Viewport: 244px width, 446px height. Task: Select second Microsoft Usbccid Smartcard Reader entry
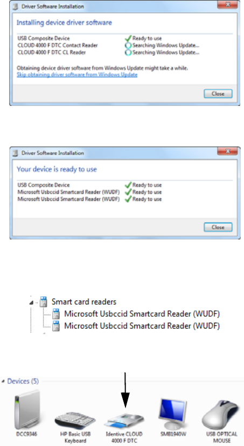[142, 325]
